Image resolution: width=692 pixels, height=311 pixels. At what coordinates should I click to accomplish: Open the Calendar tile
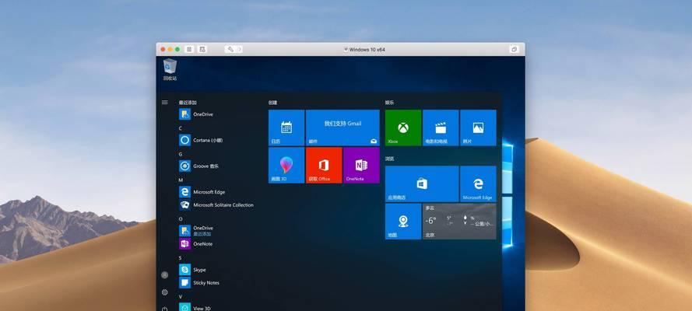(x=286, y=128)
